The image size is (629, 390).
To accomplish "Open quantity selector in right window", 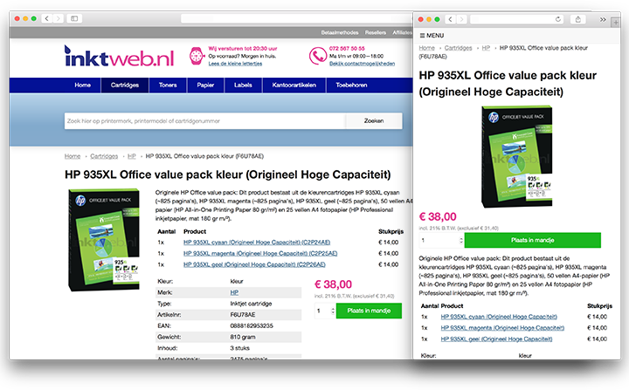I will tap(441, 241).
